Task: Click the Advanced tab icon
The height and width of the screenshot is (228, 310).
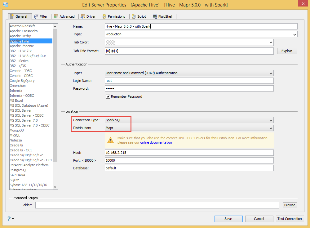Action: click(56, 16)
